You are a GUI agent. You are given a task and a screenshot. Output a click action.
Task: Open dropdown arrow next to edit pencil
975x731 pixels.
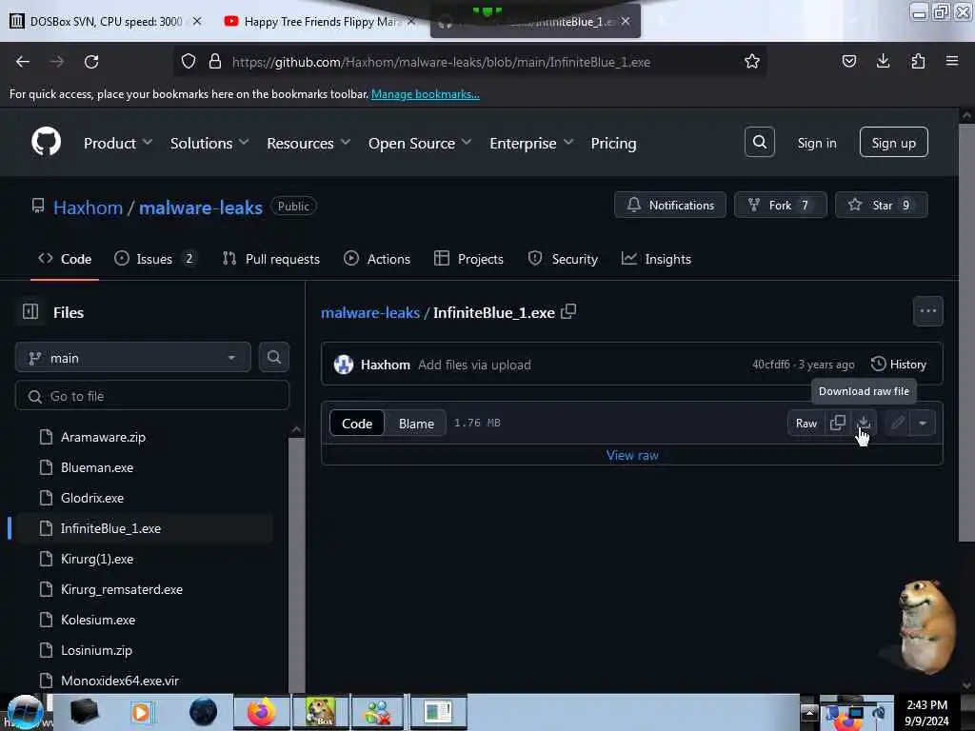[923, 424]
